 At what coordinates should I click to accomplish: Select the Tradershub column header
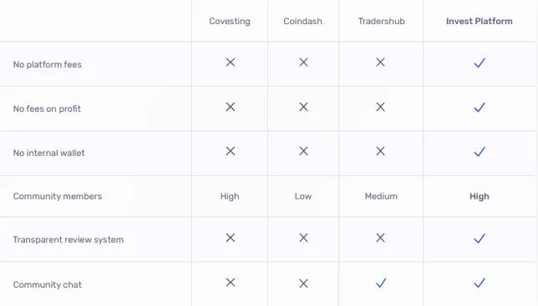(x=381, y=21)
